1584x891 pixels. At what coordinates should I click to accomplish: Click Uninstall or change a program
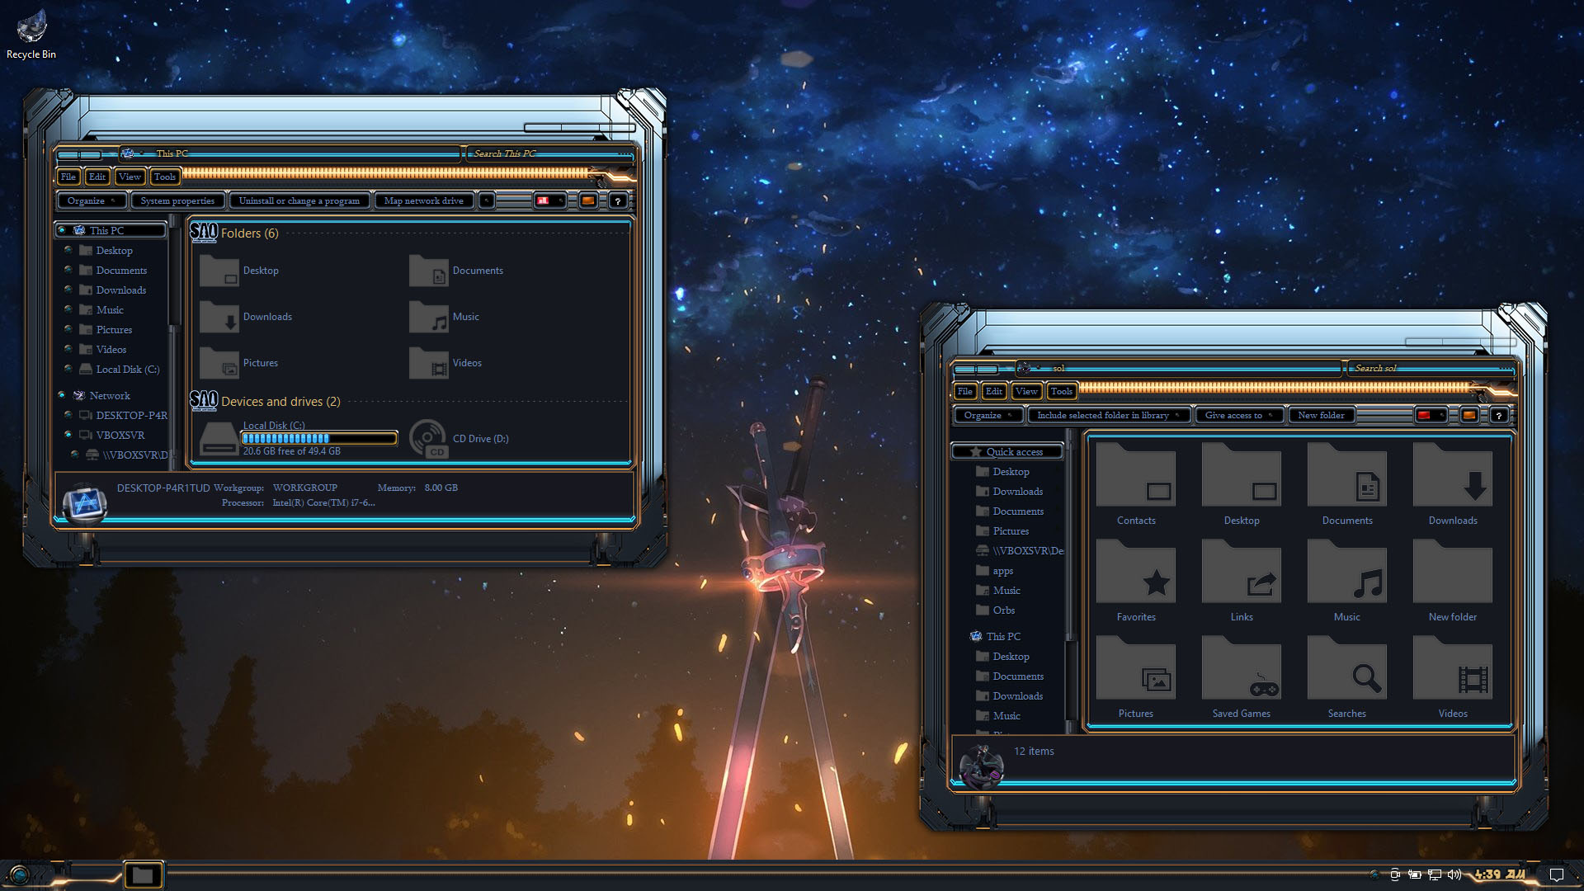(x=299, y=200)
